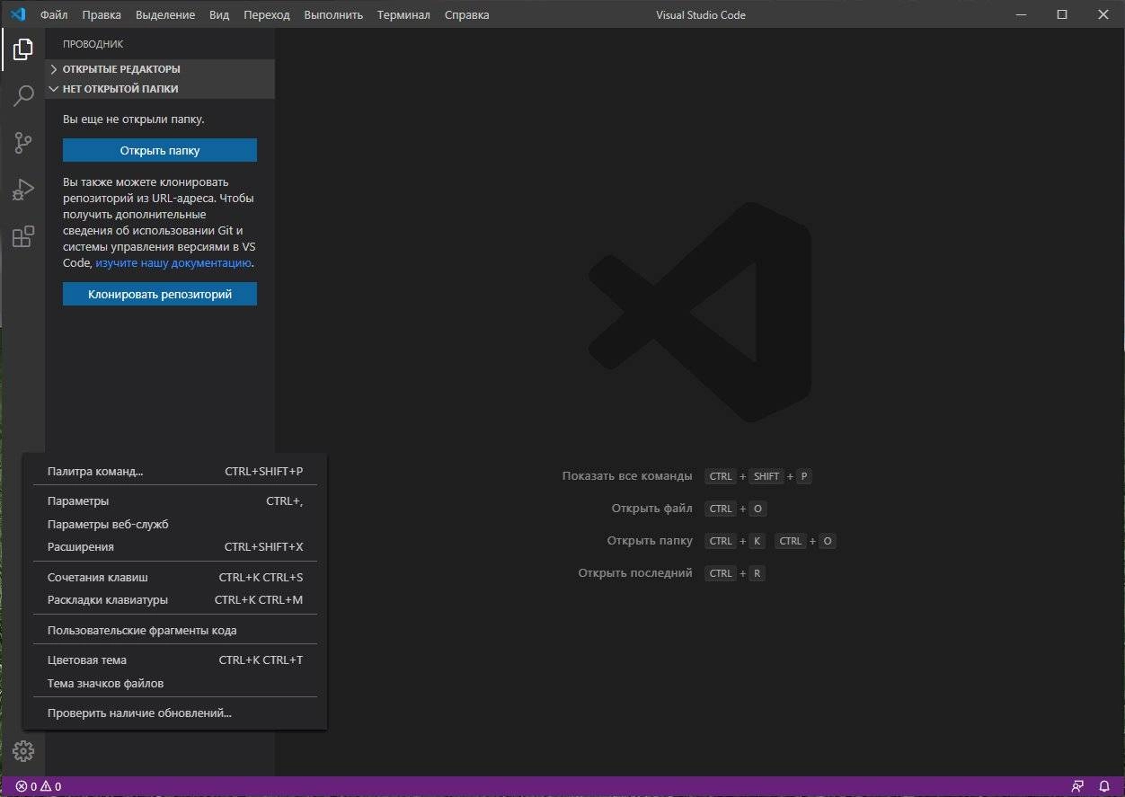Click the errors and warnings status indicator

[x=39, y=786]
